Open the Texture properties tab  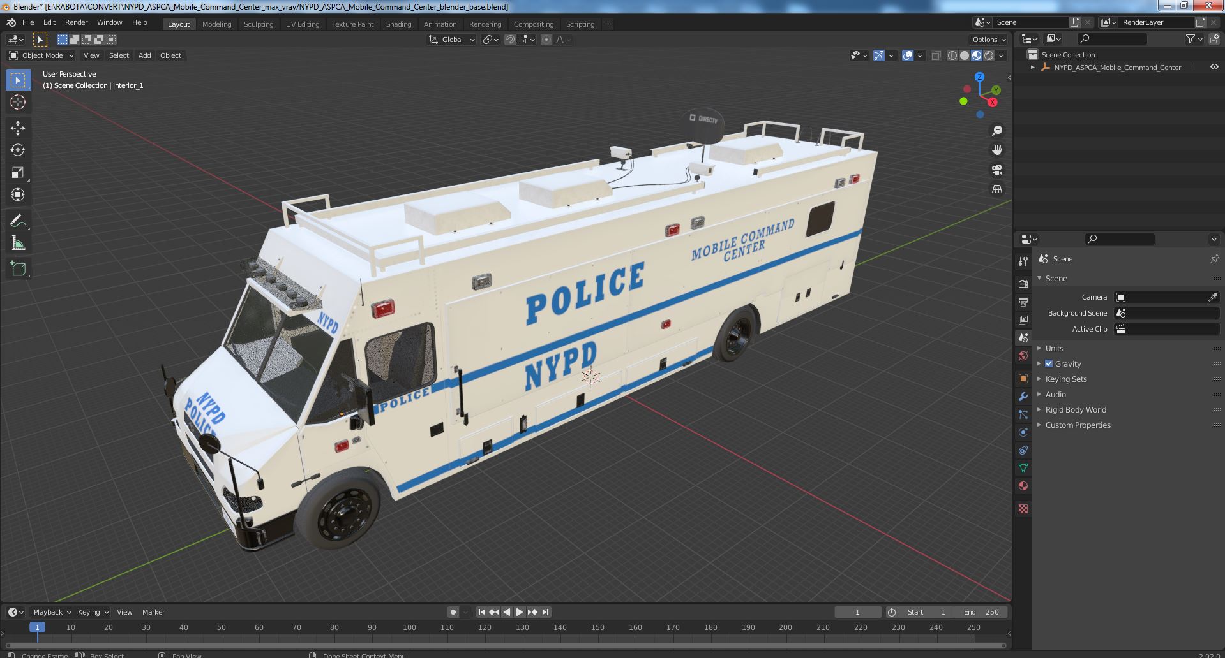click(x=1023, y=509)
